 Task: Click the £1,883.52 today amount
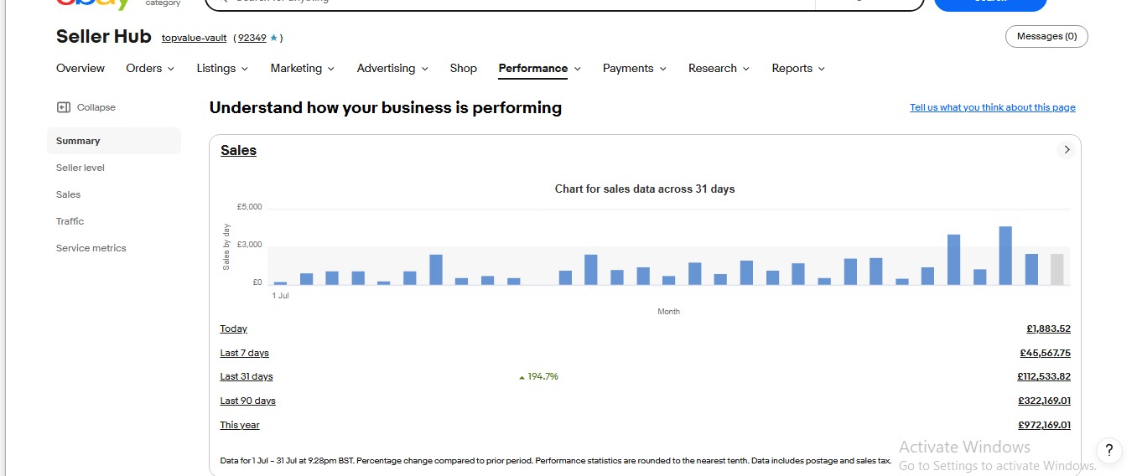(x=1048, y=329)
